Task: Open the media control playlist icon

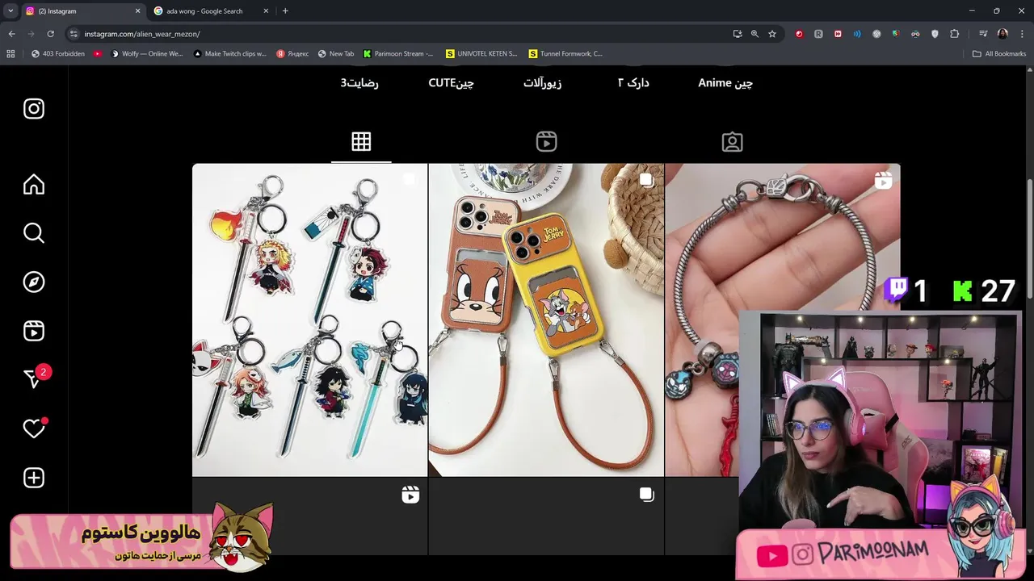Action: (983, 34)
